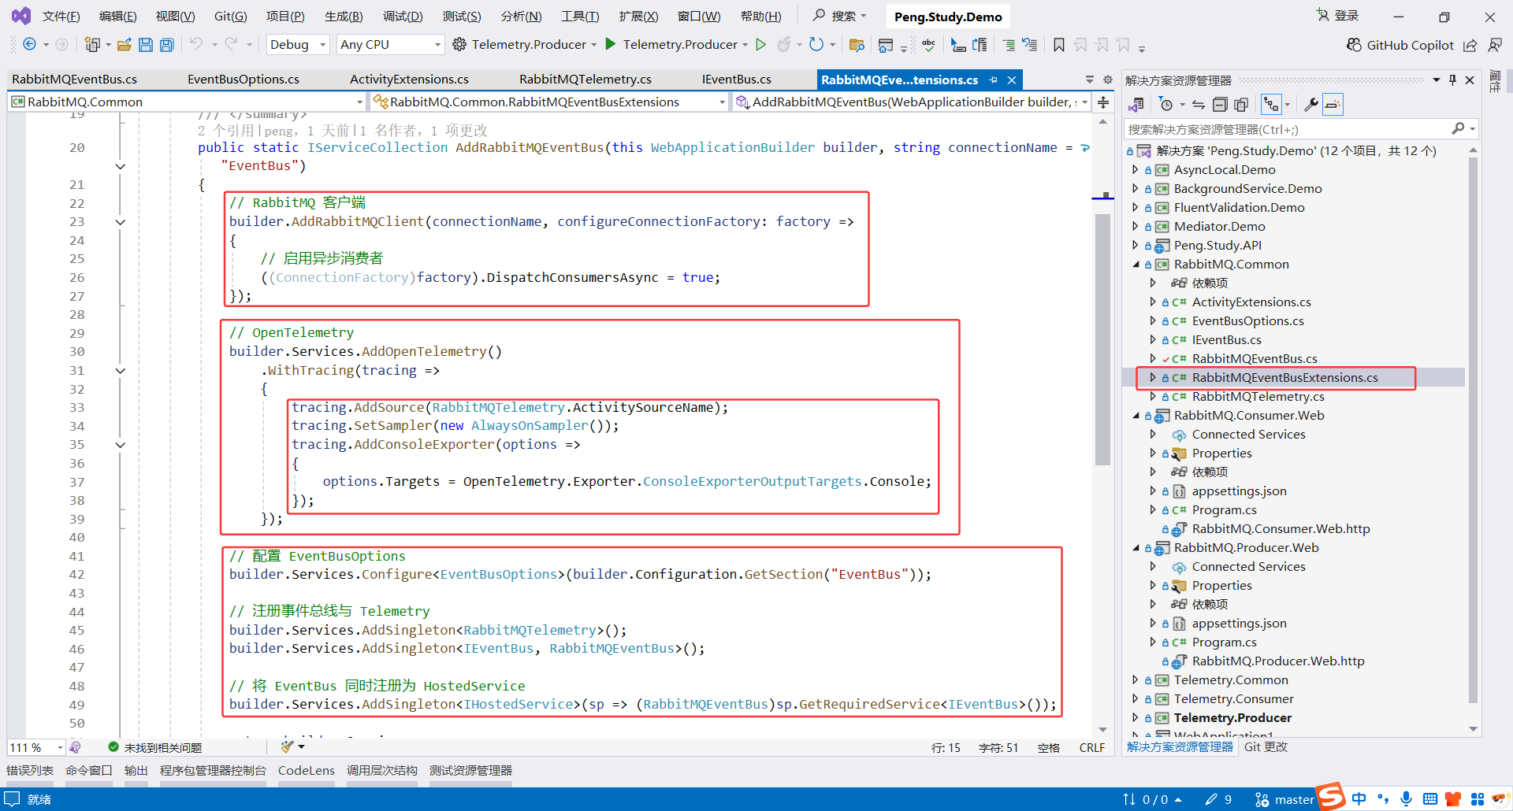Collapse the code block at line 23
Viewport: 1513px width, 811px height.
pos(121,222)
